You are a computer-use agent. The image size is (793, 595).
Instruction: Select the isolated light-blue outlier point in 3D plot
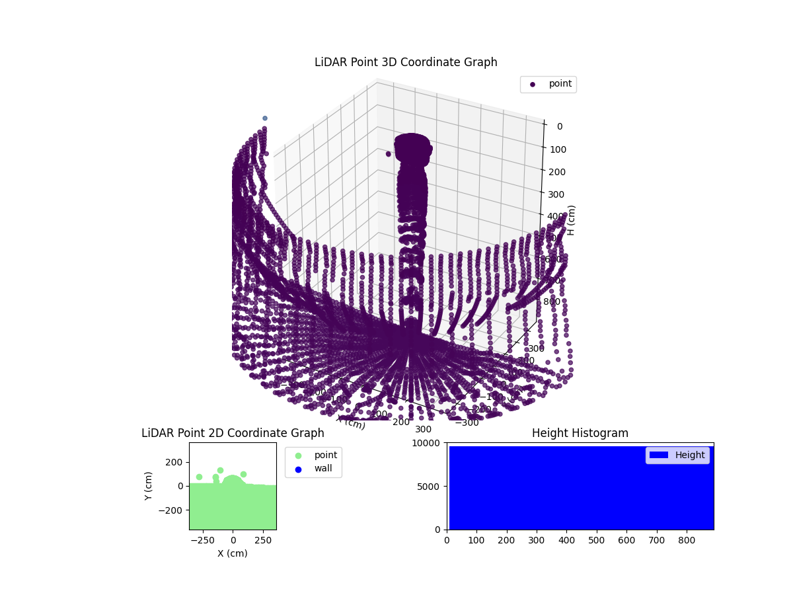(265, 118)
